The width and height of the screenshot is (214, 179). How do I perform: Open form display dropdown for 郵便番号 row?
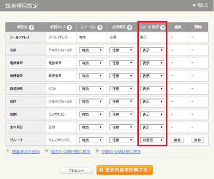point(152,76)
